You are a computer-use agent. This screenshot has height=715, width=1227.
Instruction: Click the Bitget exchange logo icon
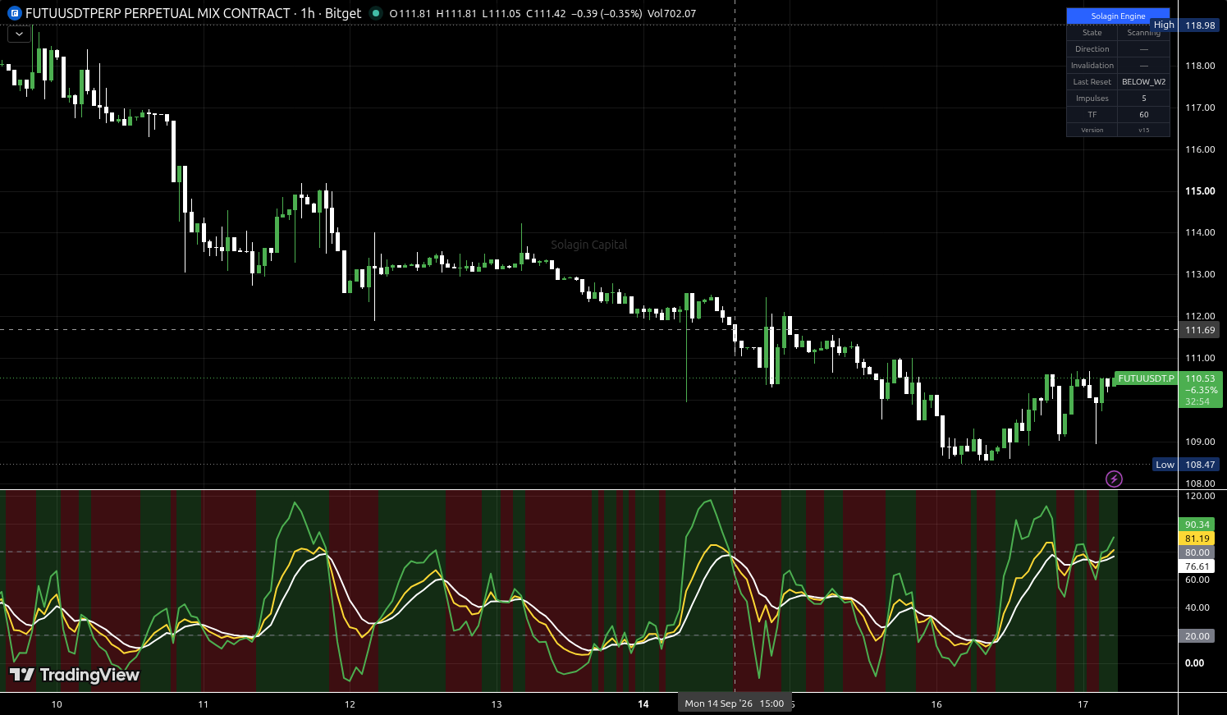click(14, 13)
